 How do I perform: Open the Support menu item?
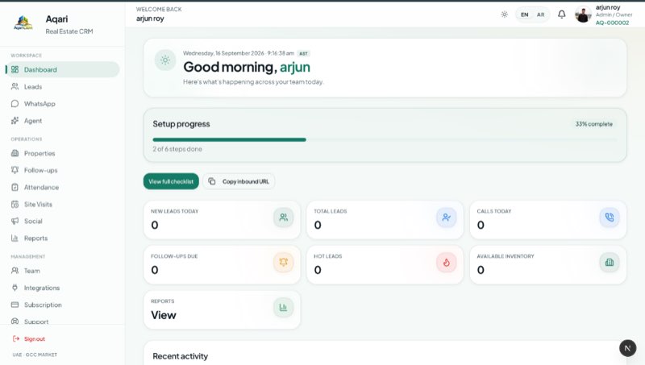[63, 321]
